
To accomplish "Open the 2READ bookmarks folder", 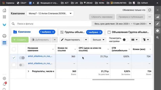I will tap(86, 3).
